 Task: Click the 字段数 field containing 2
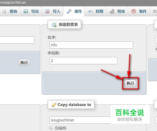point(83,61)
